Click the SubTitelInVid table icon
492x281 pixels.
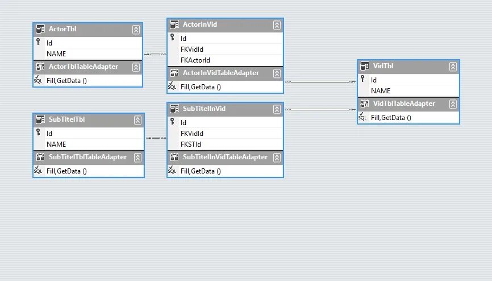coord(174,109)
